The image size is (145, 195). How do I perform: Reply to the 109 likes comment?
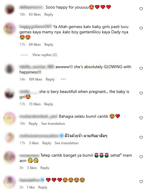pyautogui.click(x=50, y=79)
